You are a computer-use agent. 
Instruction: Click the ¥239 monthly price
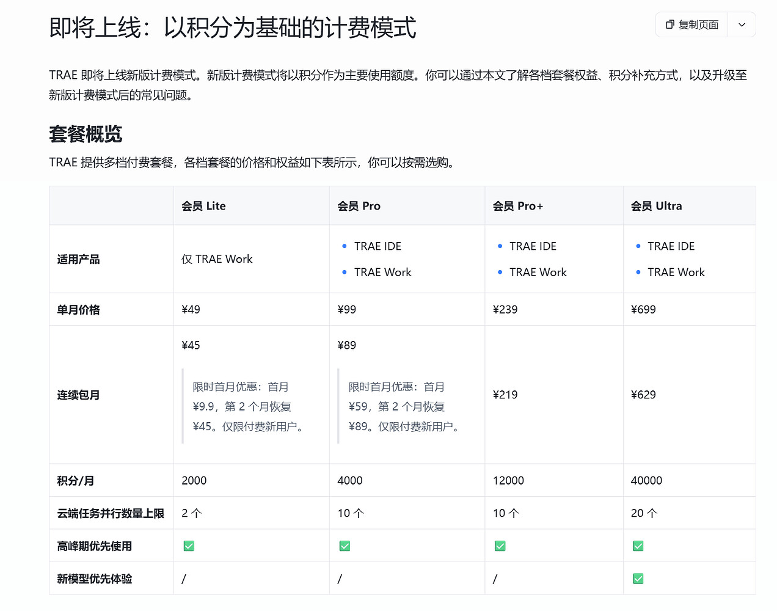click(505, 310)
